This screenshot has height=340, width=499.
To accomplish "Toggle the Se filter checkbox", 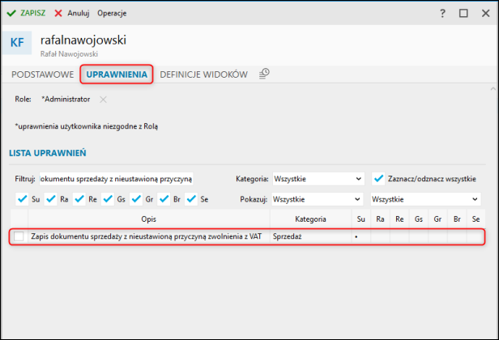I will coord(191,199).
